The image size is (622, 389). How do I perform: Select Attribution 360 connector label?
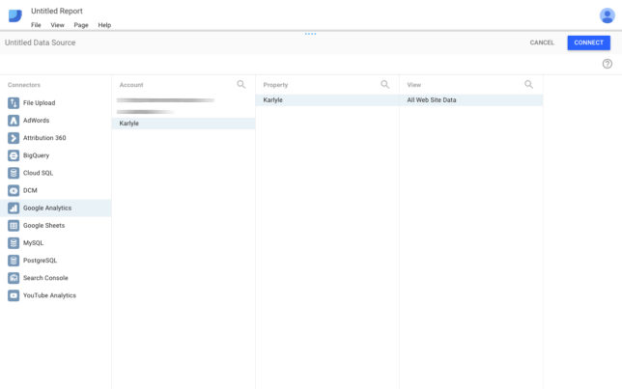[44, 138]
